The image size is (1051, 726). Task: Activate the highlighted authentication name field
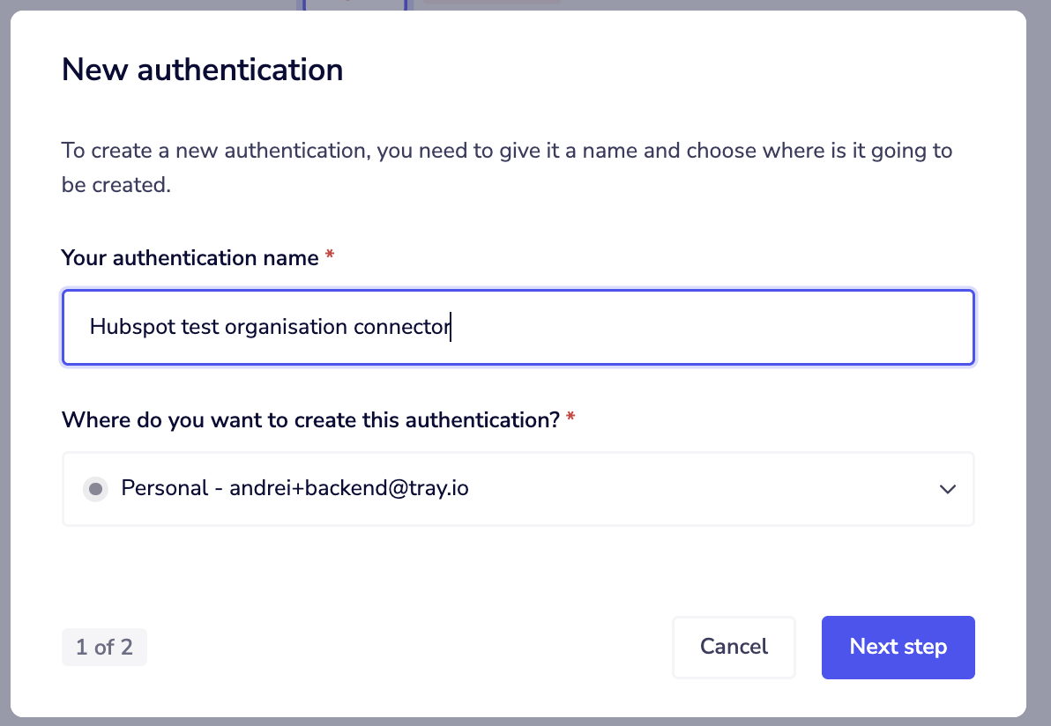pos(518,327)
